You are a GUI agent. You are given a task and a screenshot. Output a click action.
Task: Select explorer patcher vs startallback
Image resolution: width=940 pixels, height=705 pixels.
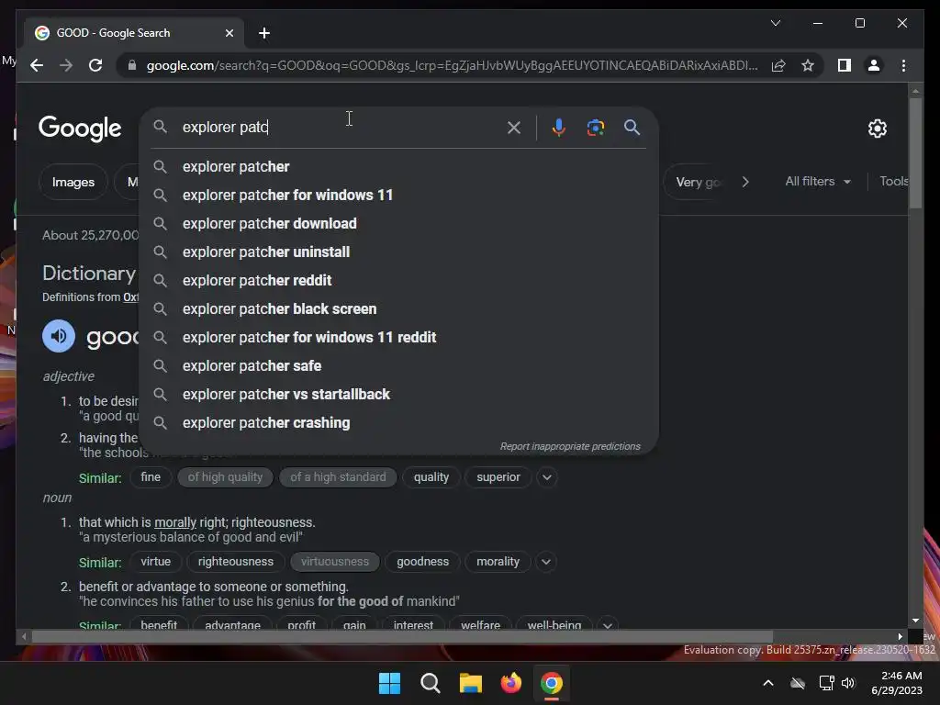[x=398, y=395]
